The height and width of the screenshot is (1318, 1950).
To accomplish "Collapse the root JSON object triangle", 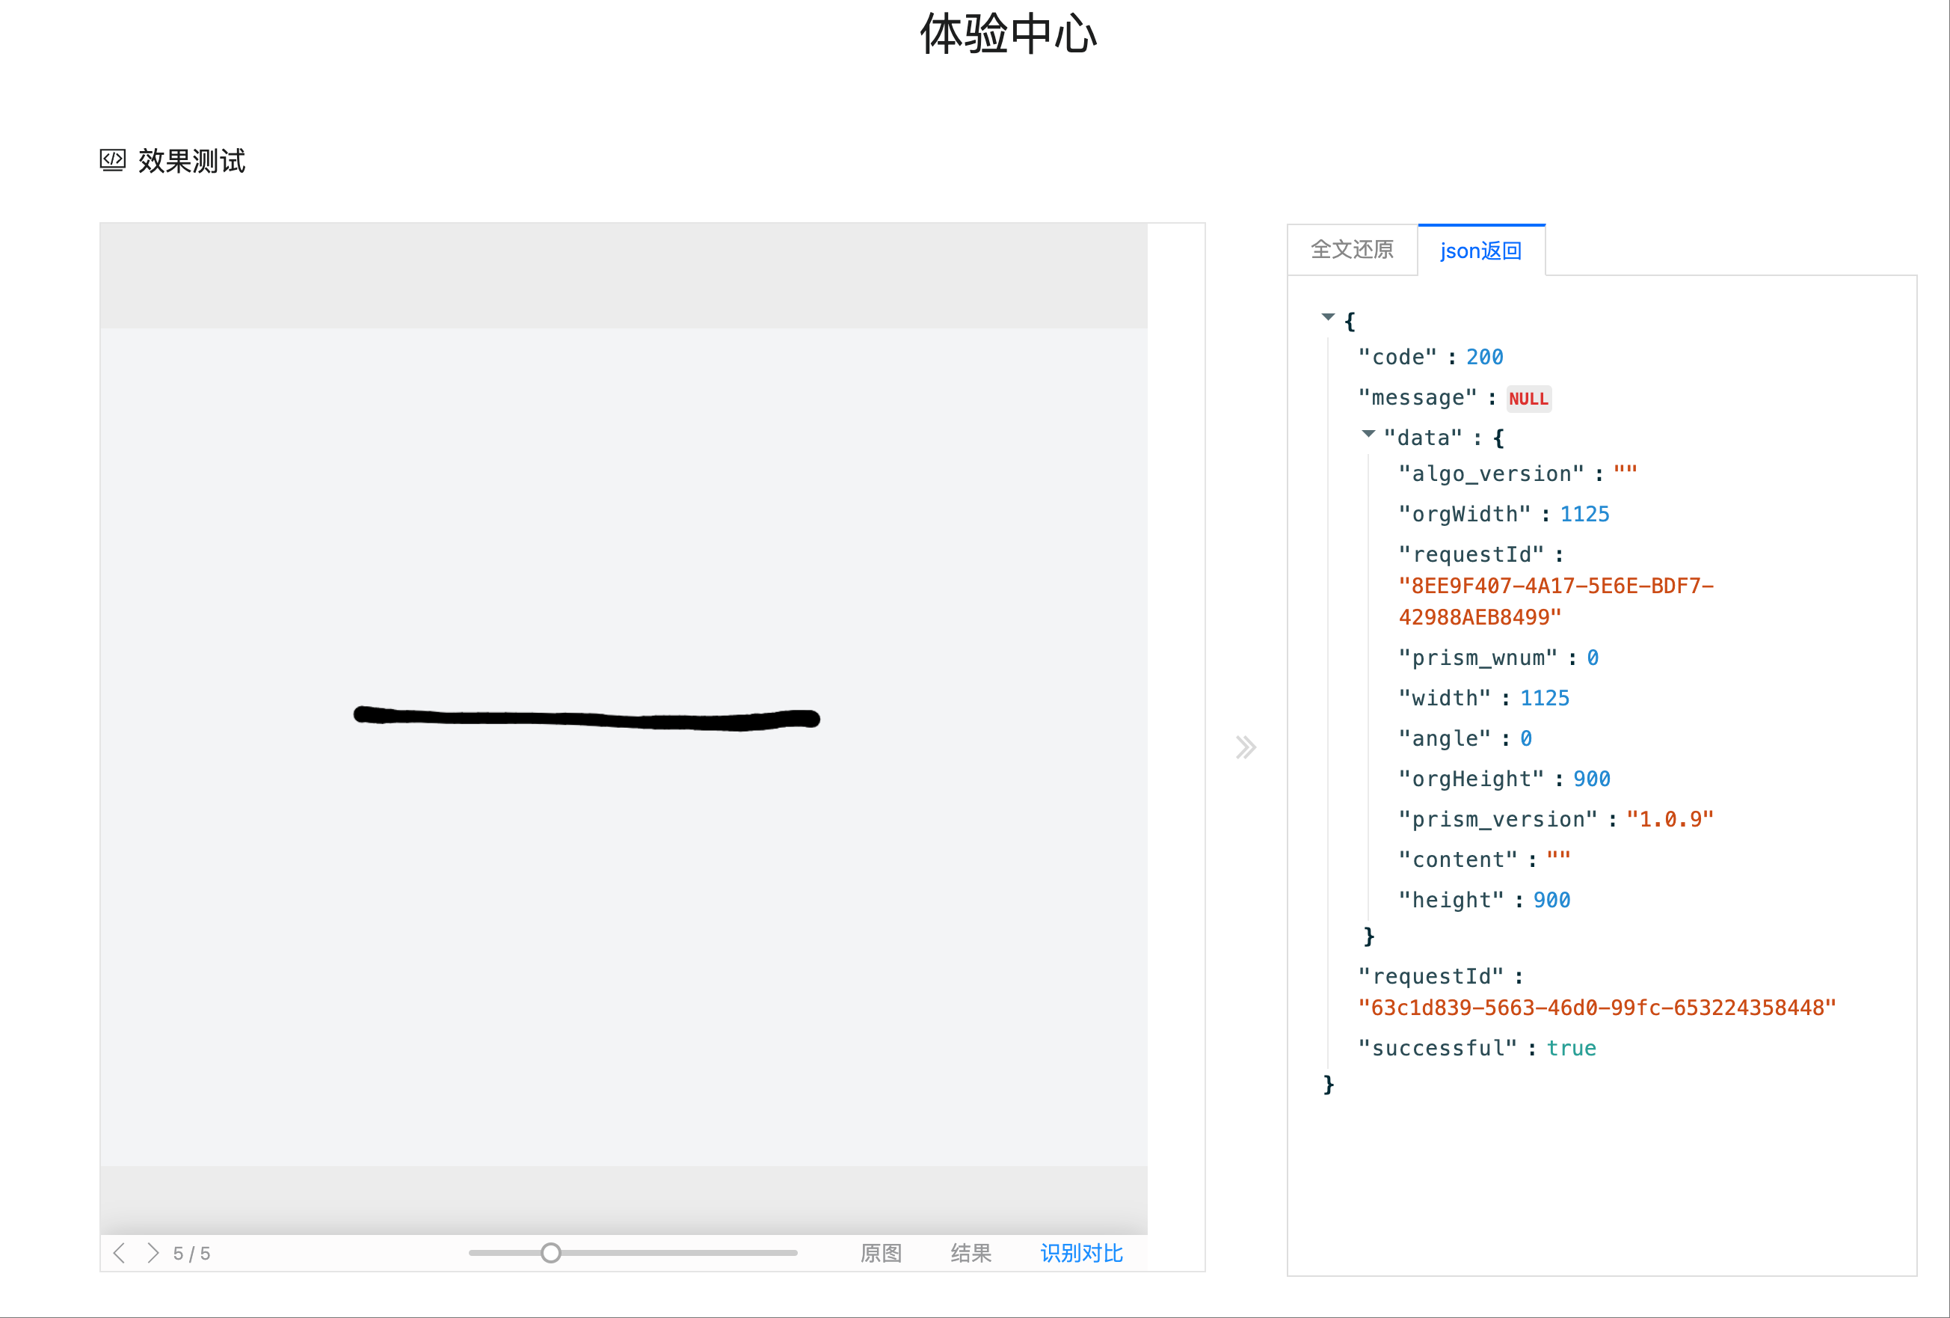I will coord(1327,317).
